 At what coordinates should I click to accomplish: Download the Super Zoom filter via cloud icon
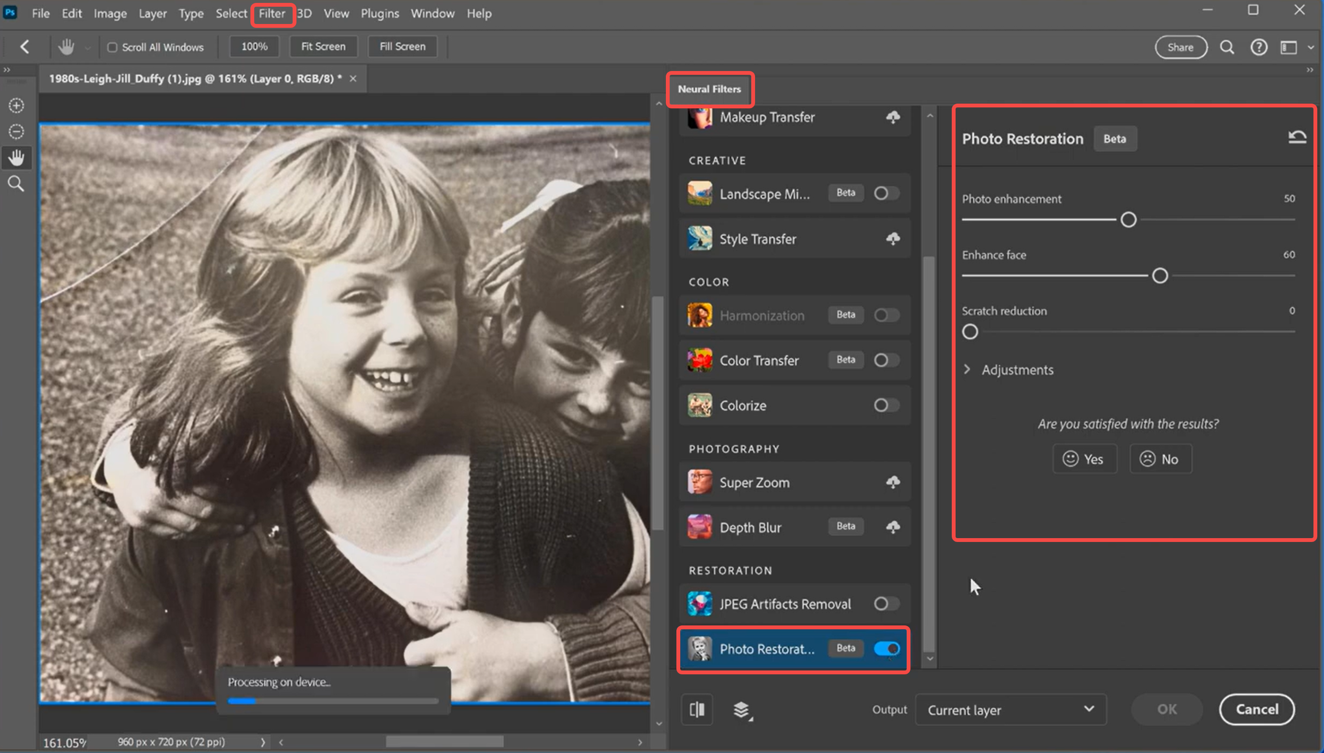[x=893, y=482]
